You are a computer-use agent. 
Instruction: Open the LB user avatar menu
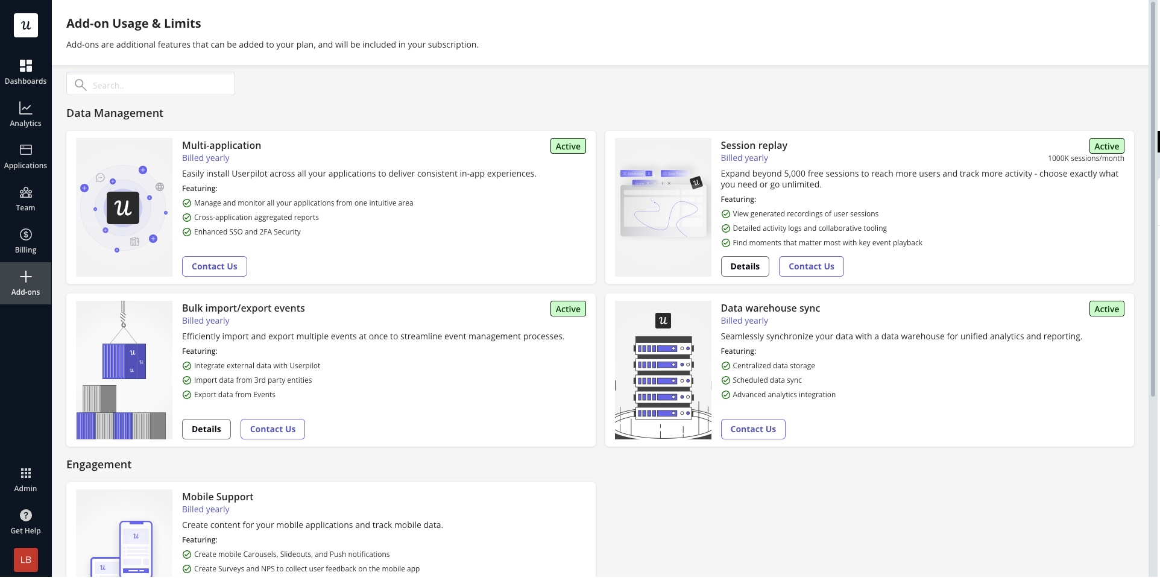pos(26,560)
